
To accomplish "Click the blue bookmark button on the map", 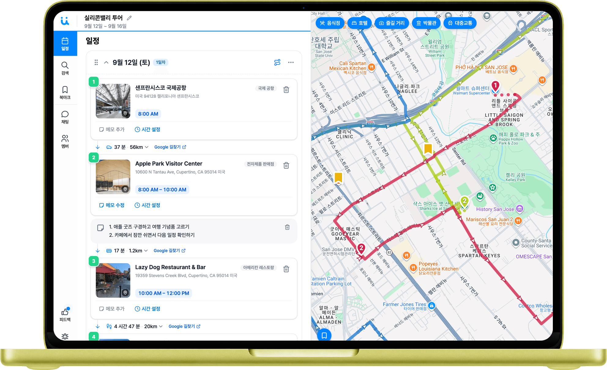I will [x=324, y=335].
